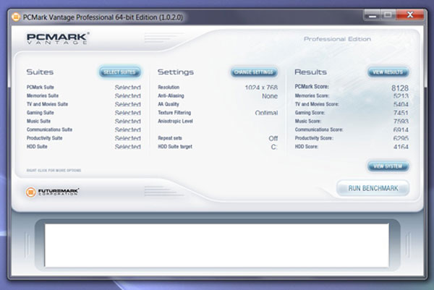Select the Memories Suite label
This screenshot has width=434, height=290.
[43, 95]
